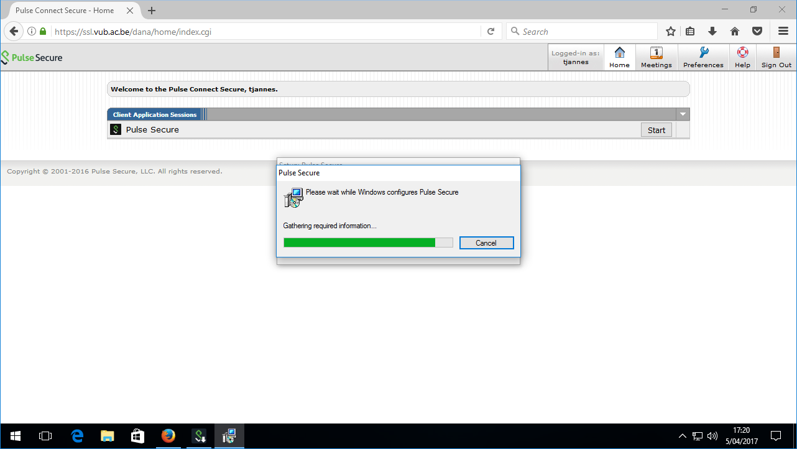Click the welcome message for tjannes

coord(195,89)
